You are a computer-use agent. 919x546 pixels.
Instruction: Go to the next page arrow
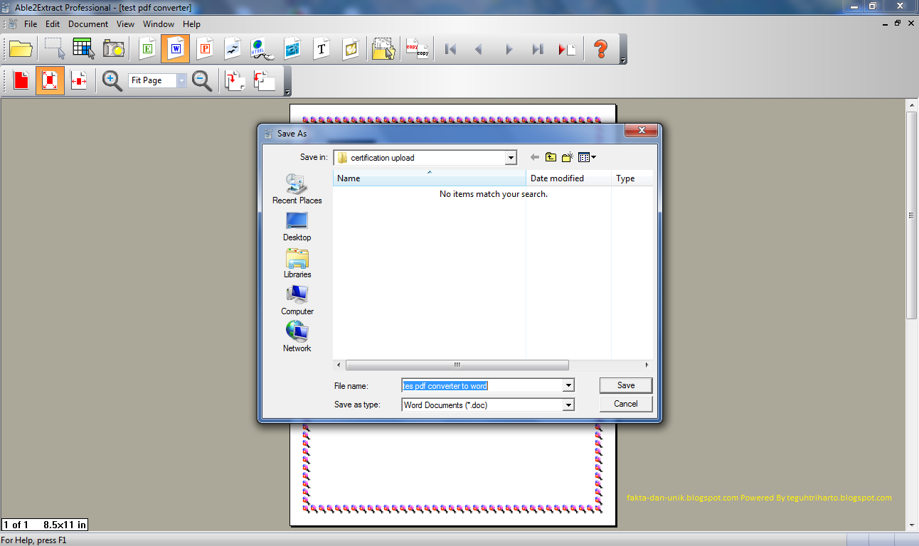pos(509,49)
